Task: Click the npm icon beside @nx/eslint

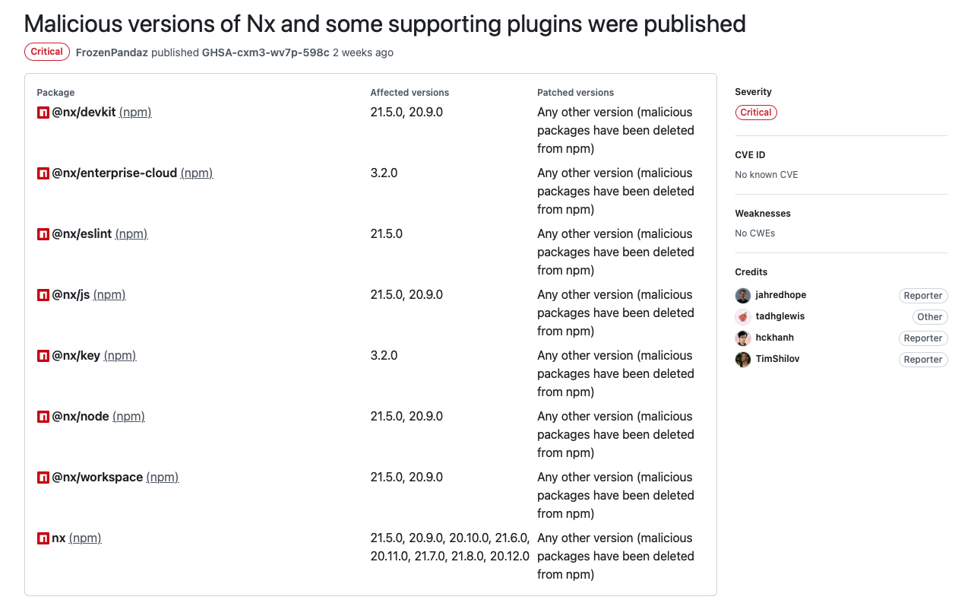Action: (43, 234)
